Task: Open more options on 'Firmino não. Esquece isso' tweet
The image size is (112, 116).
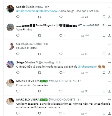Action: (x=109, y=81)
